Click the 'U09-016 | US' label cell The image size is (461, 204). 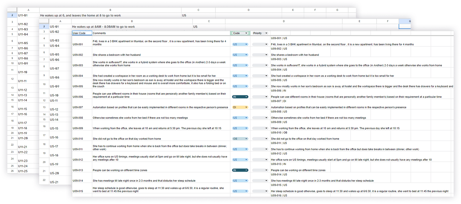(x=279, y=195)
